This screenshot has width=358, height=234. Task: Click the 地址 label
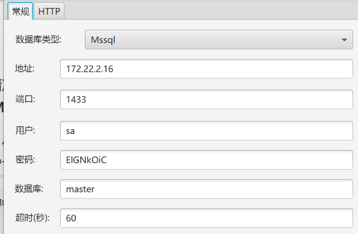(x=25, y=68)
